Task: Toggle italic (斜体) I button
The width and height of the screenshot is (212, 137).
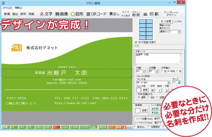Action: (x=160, y=90)
